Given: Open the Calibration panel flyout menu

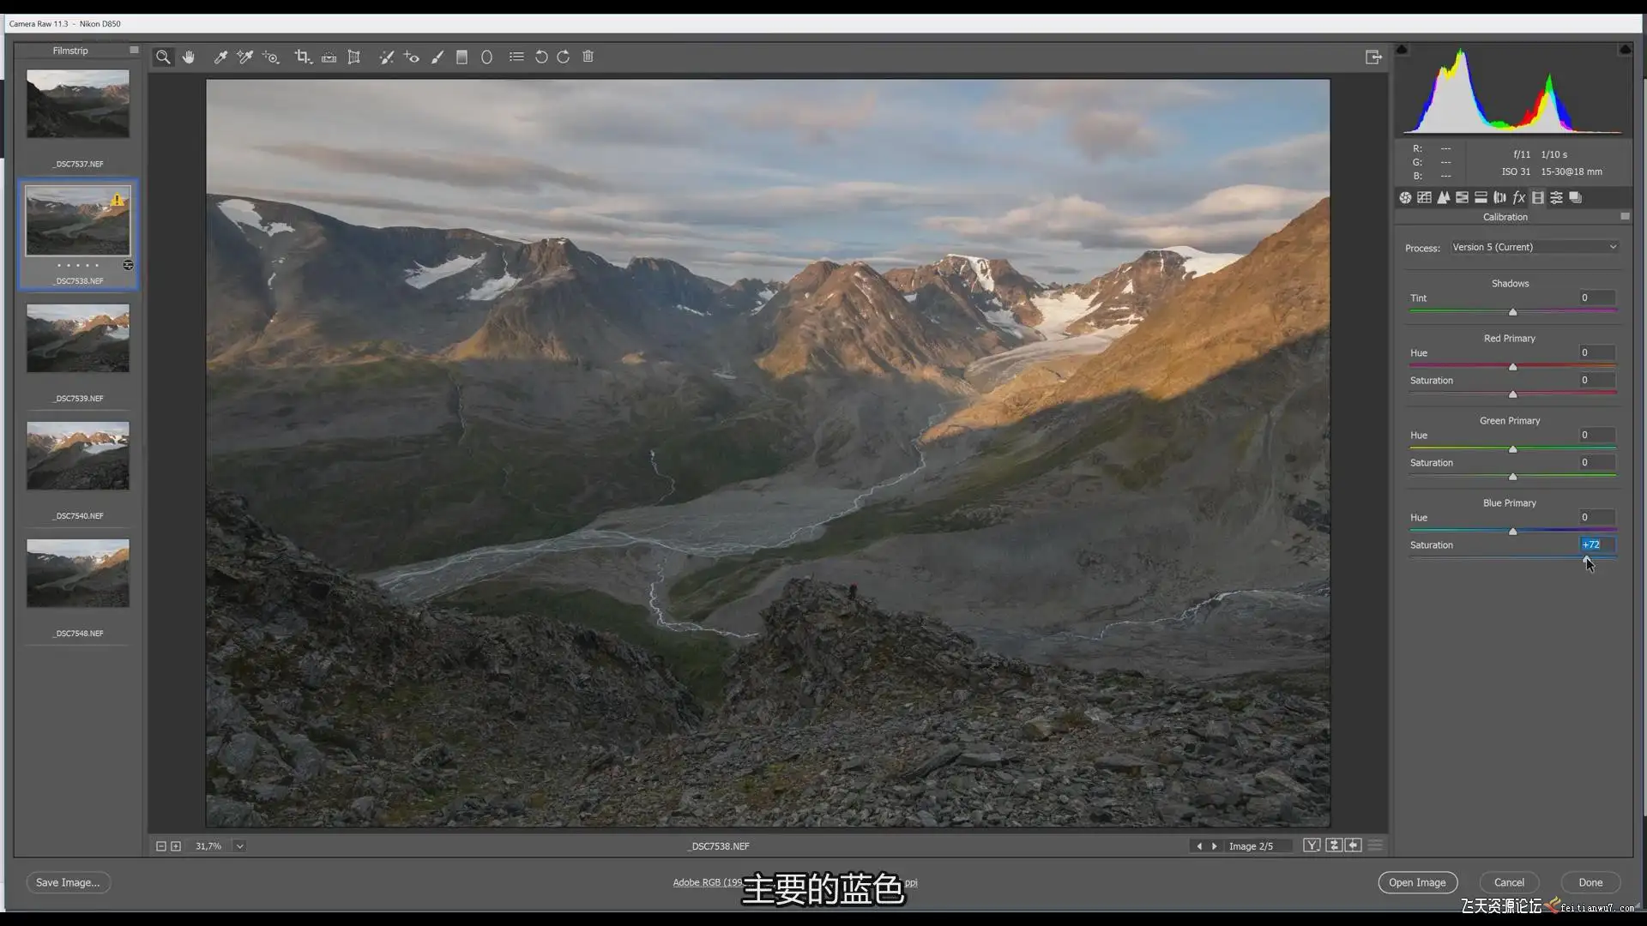Looking at the screenshot, I should click(x=1625, y=217).
